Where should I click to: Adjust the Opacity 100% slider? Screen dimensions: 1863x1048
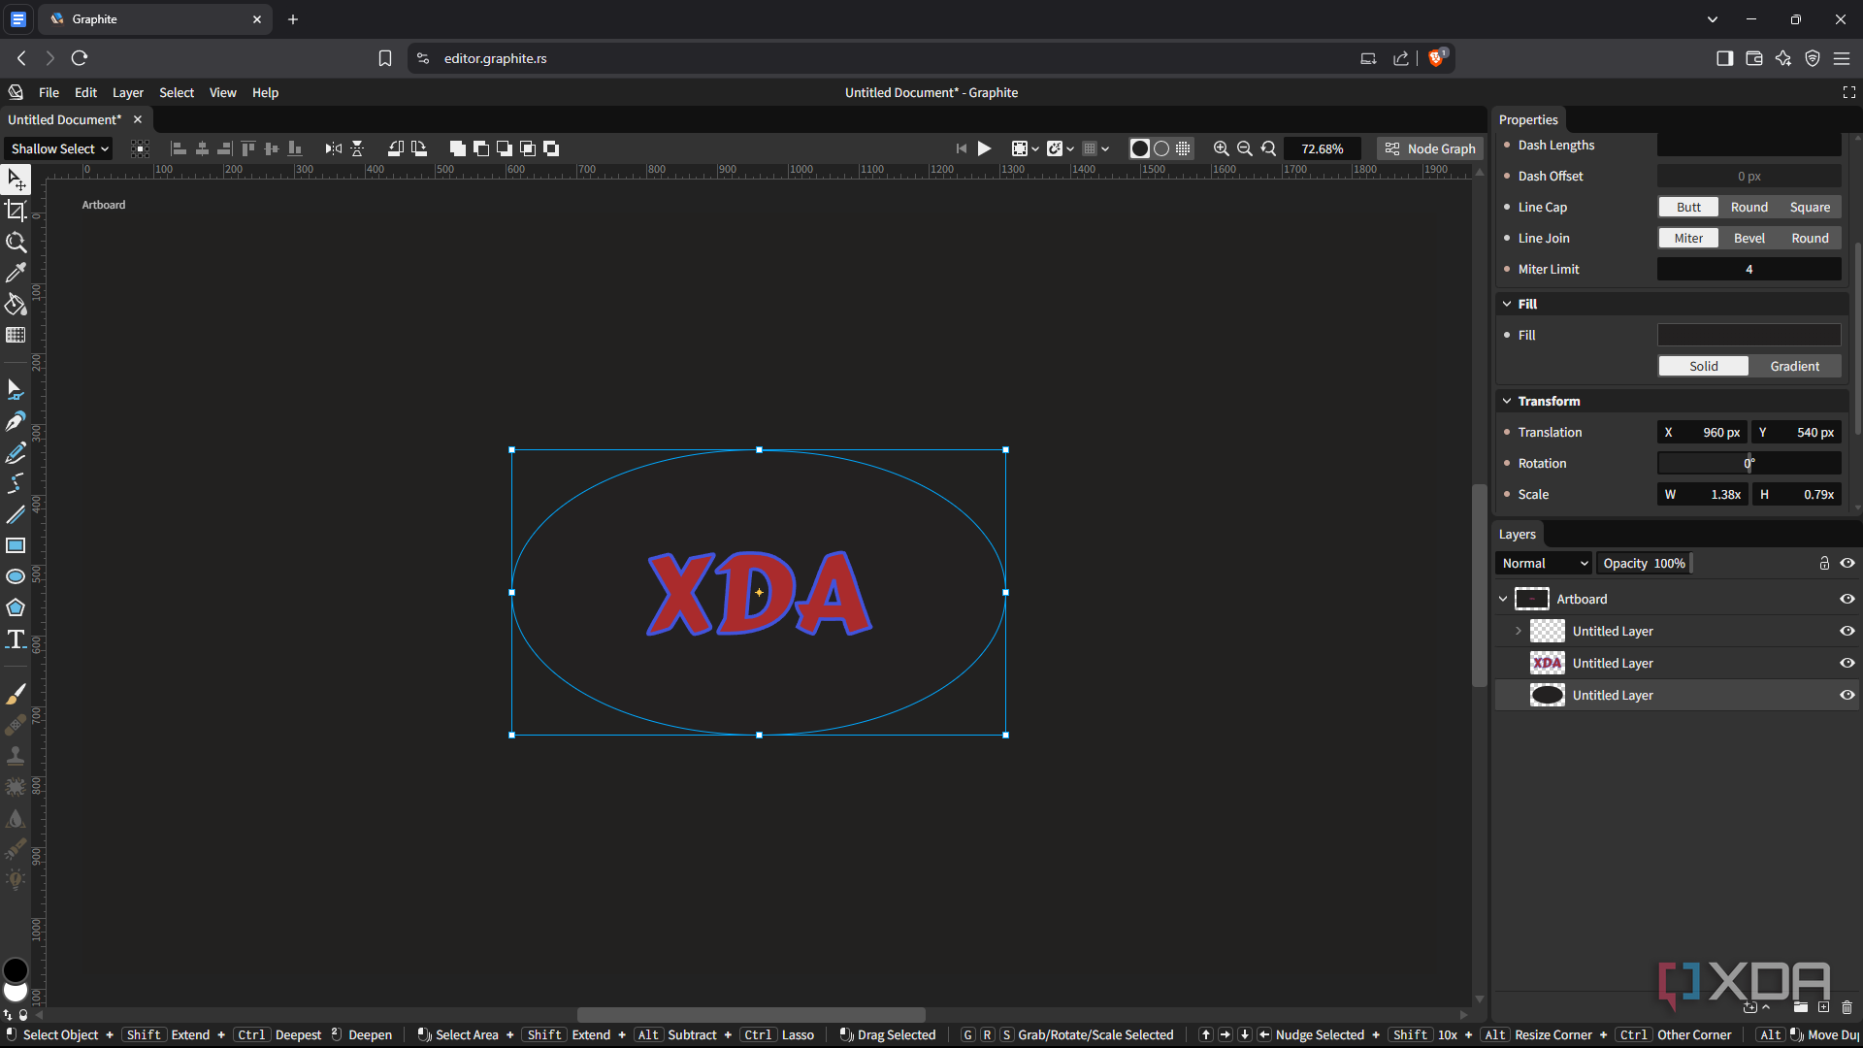[x=1645, y=563]
